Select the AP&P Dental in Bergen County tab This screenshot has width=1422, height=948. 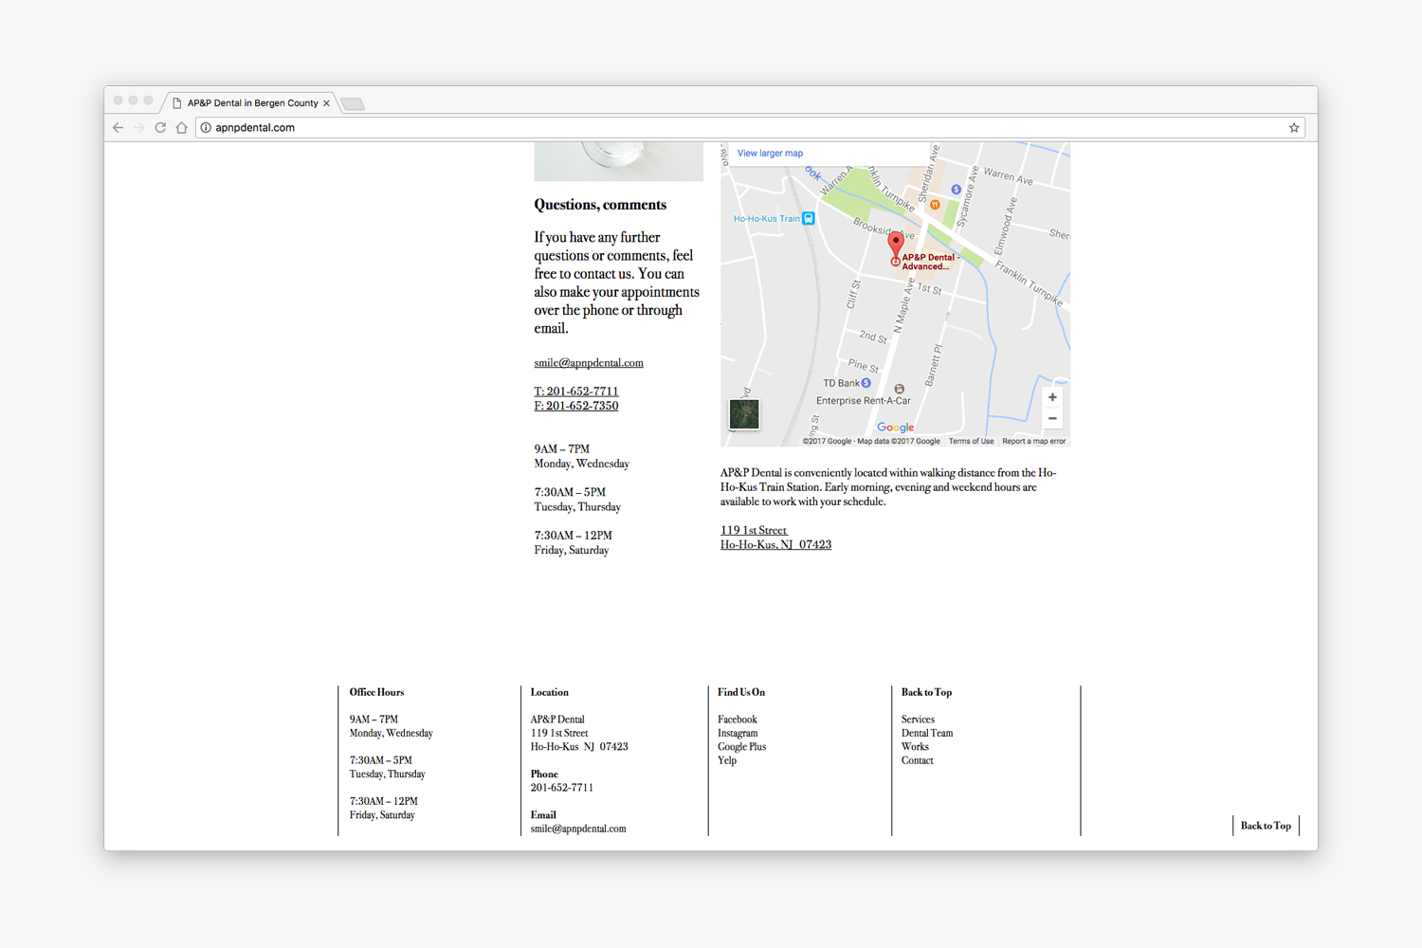252,103
